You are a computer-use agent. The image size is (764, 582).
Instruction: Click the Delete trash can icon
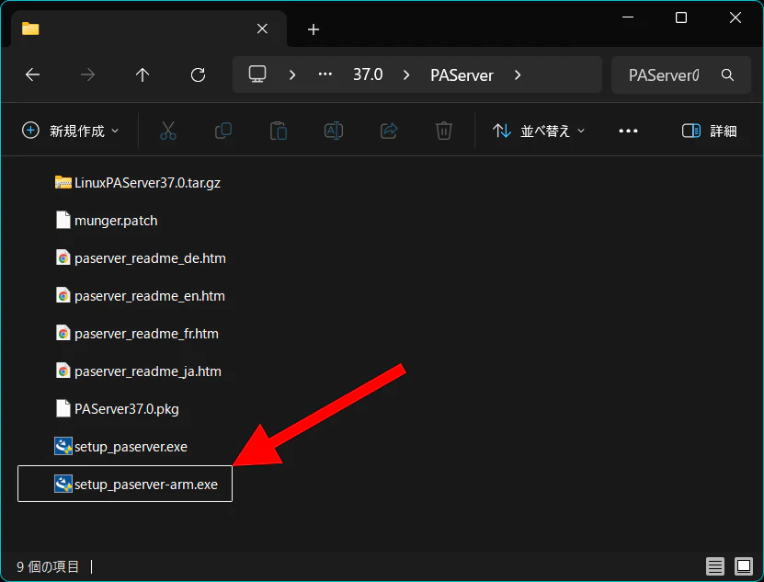coord(444,131)
